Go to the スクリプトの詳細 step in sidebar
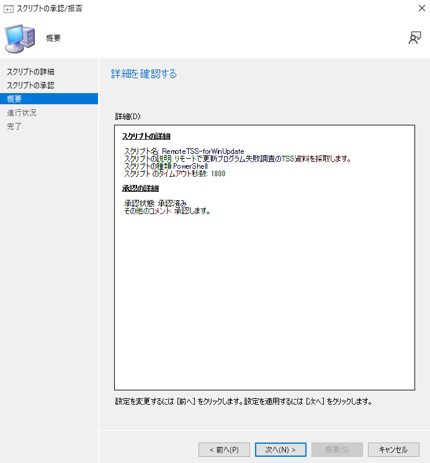430x463 pixels. 30,71
